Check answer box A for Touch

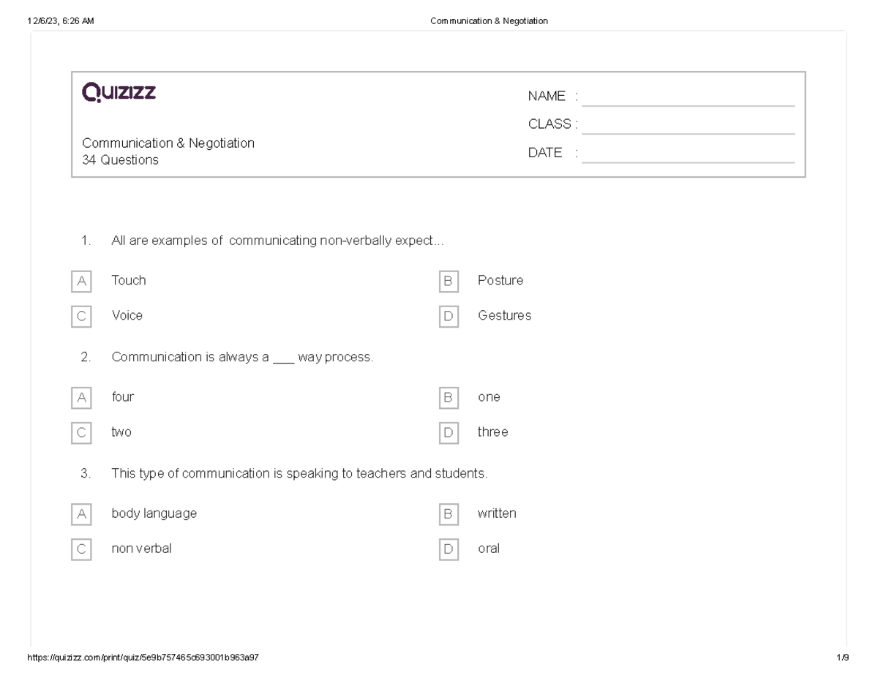pyautogui.click(x=82, y=282)
